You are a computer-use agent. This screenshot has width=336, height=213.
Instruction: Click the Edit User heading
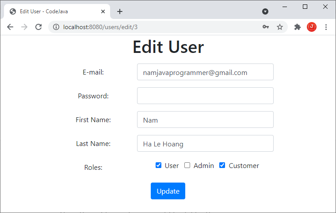point(168,47)
